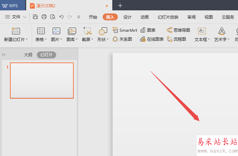
Task: Expand quick access toolbar customize arrow
Action: [79, 17]
